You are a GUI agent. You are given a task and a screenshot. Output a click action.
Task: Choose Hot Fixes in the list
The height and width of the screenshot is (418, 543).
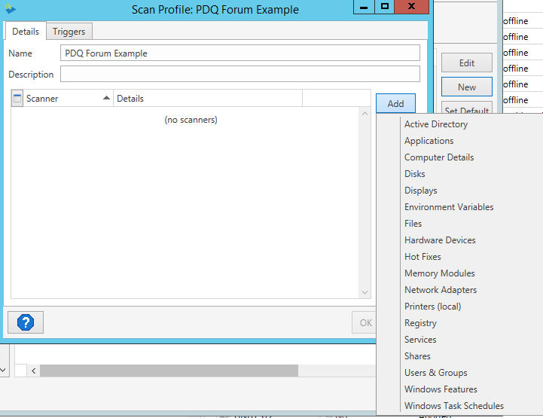point(423,257)
